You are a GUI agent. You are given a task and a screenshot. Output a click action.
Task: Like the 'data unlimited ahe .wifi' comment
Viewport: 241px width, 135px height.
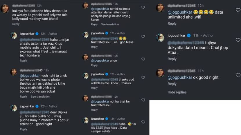(238, 10)
